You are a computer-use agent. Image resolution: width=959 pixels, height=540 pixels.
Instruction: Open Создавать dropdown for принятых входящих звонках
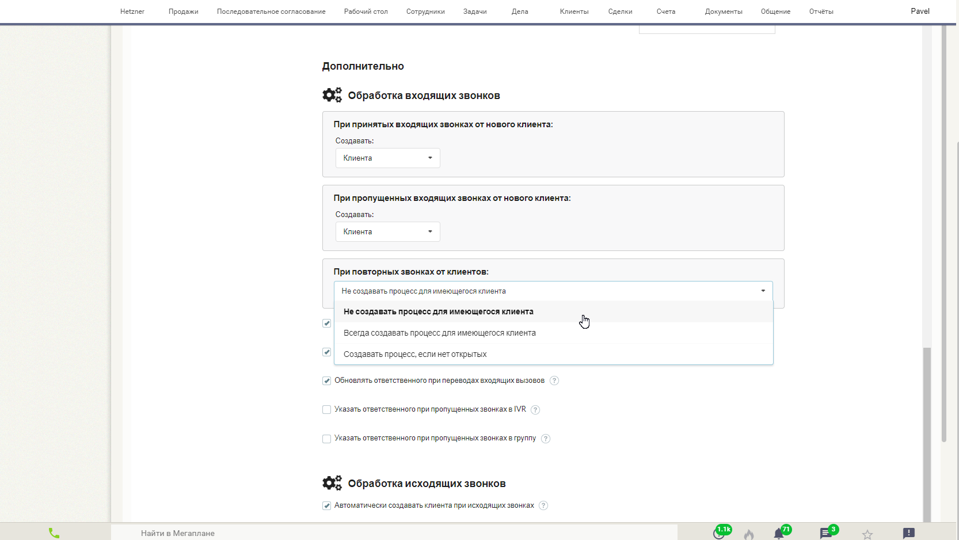tap(387, 158)
